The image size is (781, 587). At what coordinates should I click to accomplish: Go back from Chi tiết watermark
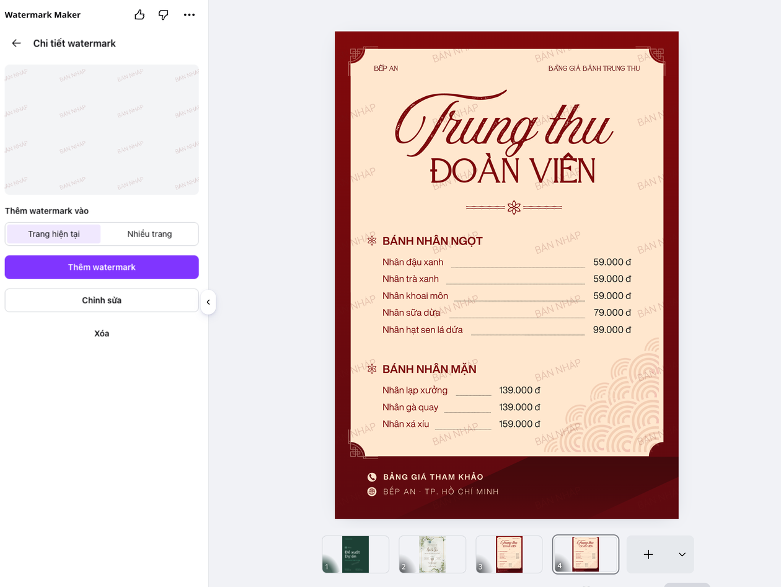click(x=17, y=43)
